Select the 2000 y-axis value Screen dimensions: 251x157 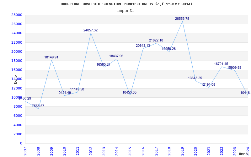point(18,134)
